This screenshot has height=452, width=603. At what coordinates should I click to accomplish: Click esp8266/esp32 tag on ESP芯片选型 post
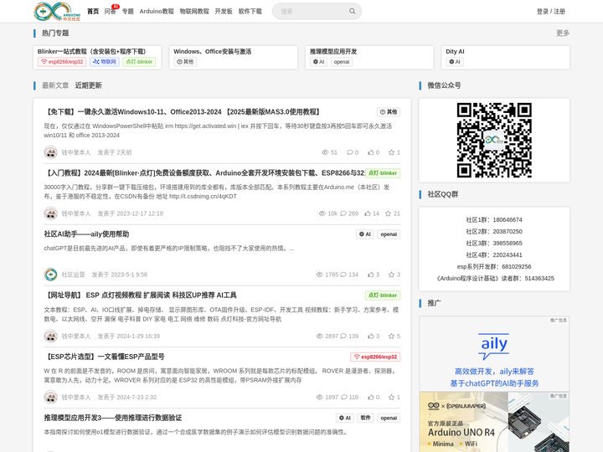[x=375, y=357]
